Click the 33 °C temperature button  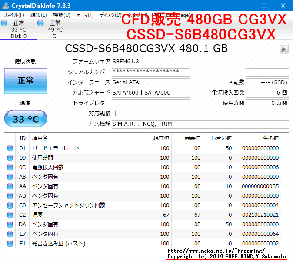pos(26,119)
